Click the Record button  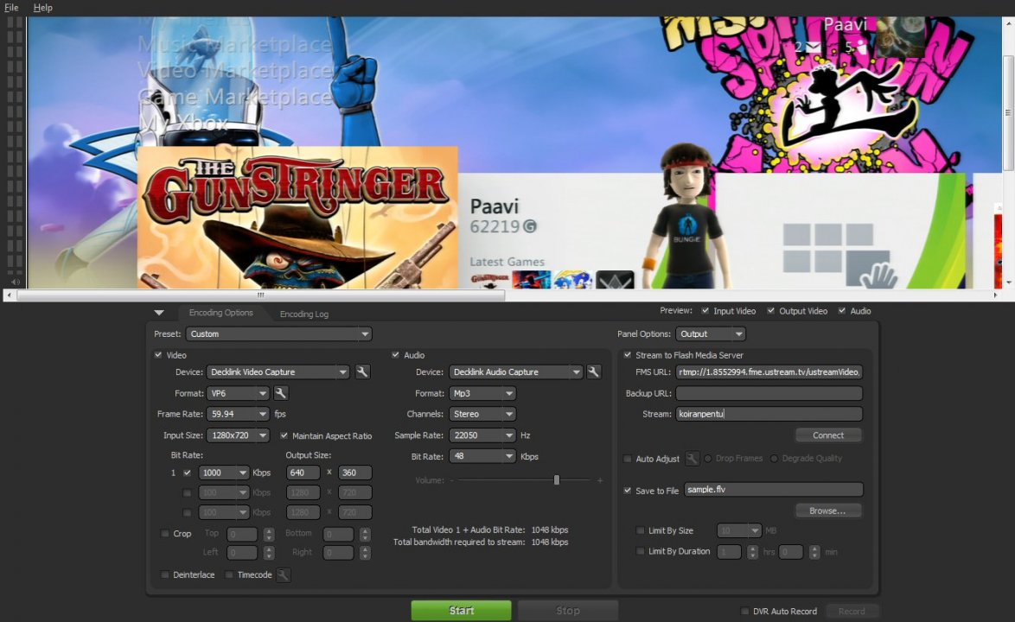(x=852, y=611)
